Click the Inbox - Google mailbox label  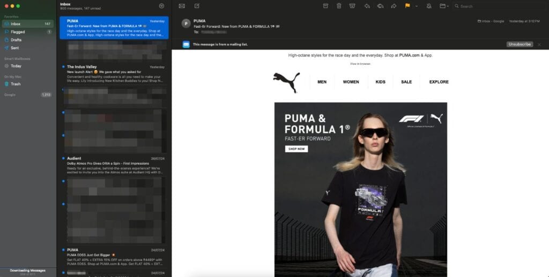point(491,21)
